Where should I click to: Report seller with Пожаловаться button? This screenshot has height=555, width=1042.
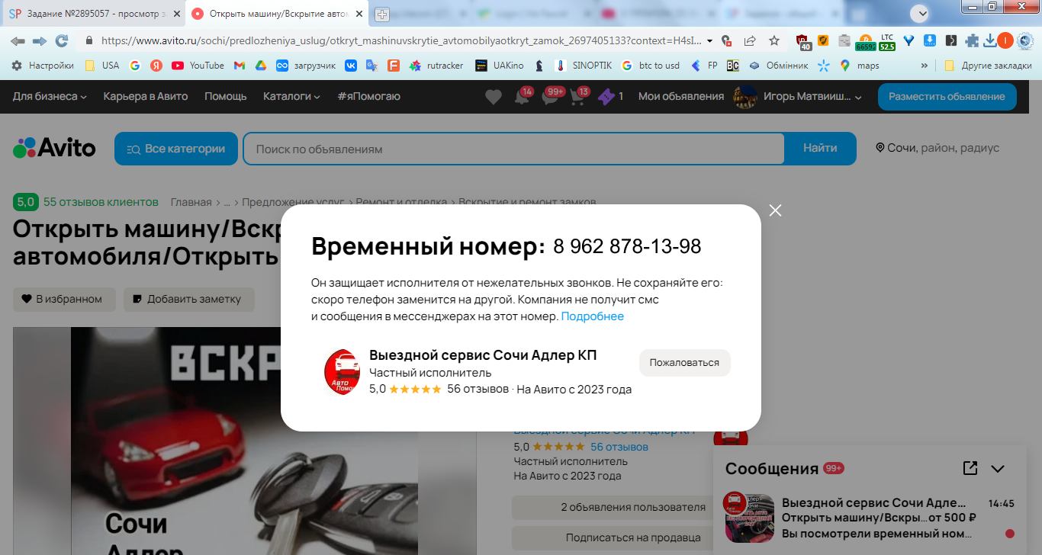[684, 363]
